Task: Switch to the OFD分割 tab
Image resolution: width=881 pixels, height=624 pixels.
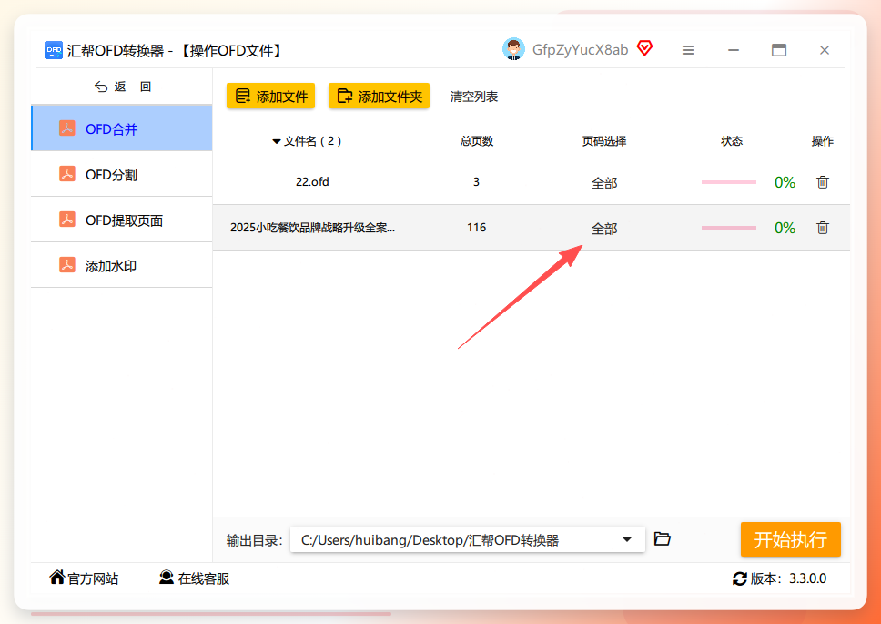Action: (x=122, y=174)
